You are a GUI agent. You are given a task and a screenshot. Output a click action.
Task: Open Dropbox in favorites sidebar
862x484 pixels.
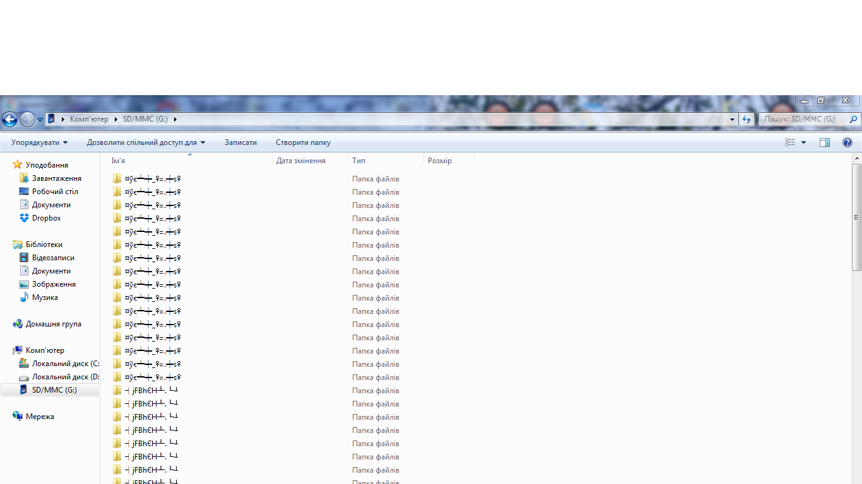(x=46, y=218)
